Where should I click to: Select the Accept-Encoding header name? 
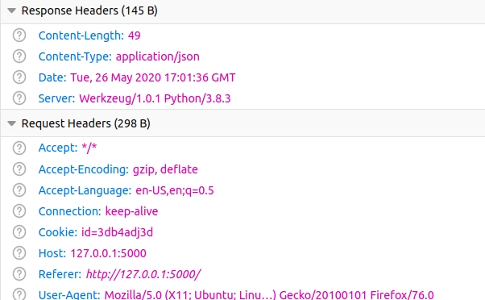point(84,169)
